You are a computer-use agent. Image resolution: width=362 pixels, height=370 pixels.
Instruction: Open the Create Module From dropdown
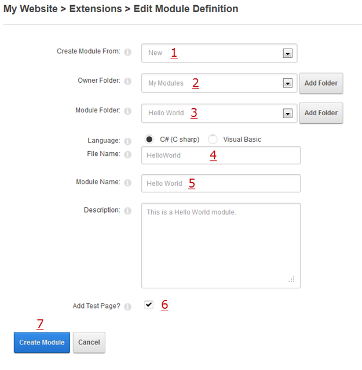coord(287,53)
